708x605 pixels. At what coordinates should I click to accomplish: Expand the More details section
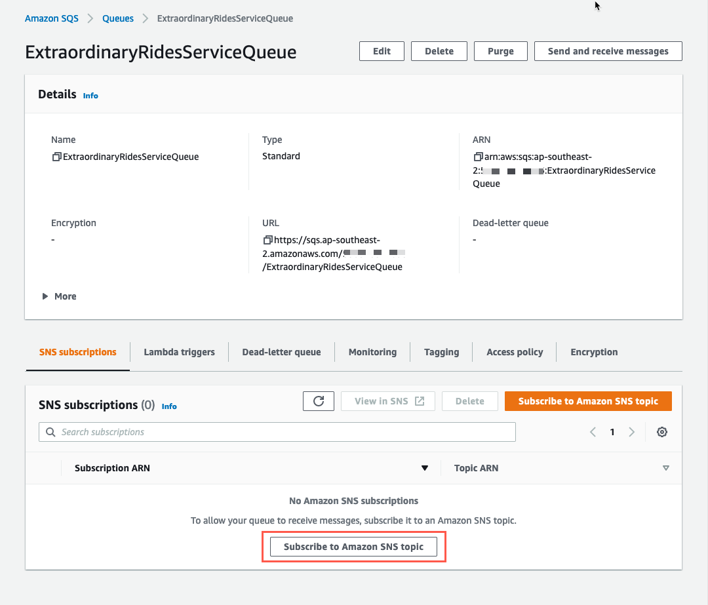click(59, 296)
